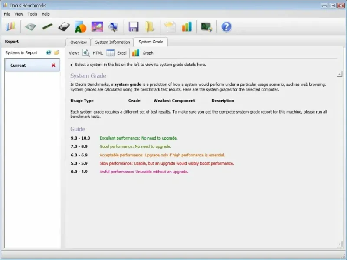Viewport: 347px width, 260px height.
Task: Click scrollbar down arrow in report pane
Action: [339, 244]
